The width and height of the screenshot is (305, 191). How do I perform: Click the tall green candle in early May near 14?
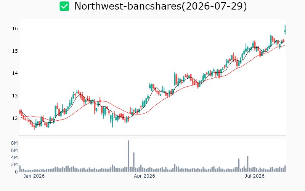click(x=175, y=79)
